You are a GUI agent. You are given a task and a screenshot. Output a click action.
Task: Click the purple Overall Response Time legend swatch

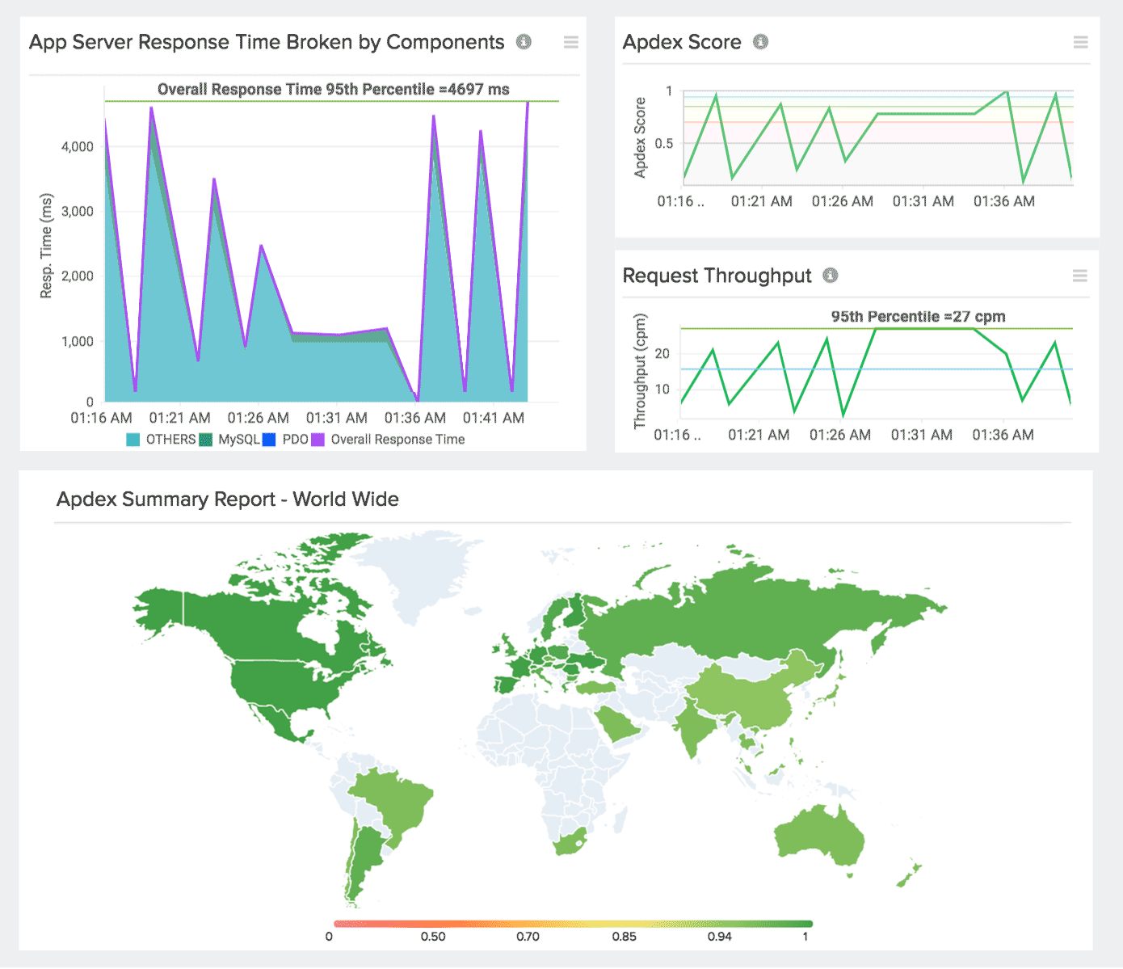[318, 440]
